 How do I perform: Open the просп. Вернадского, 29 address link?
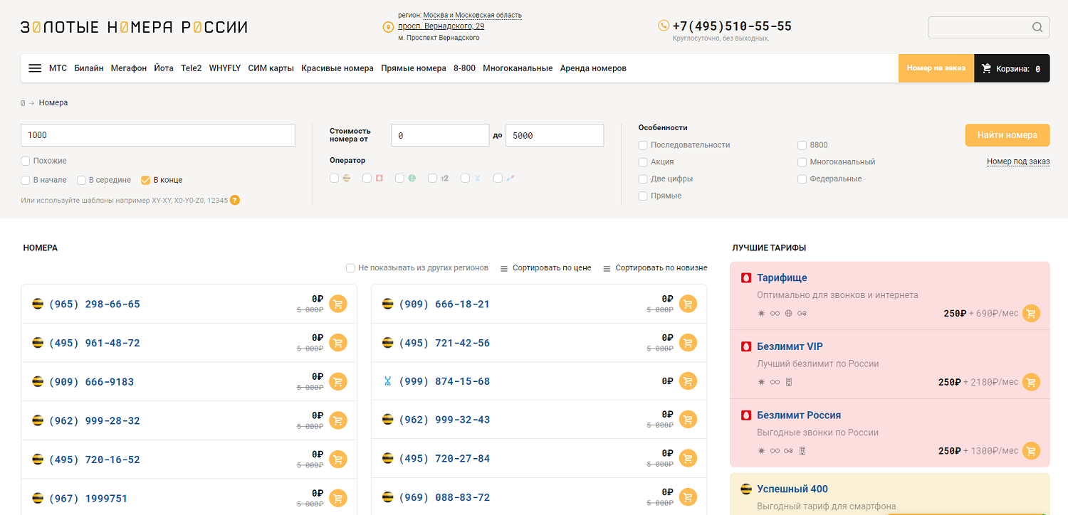(x=441, y=26)
